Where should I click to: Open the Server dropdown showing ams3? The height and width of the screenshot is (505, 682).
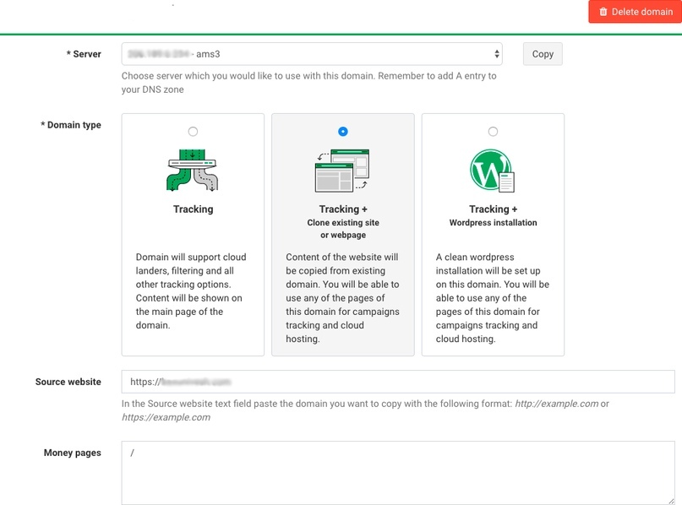[312, 54]
